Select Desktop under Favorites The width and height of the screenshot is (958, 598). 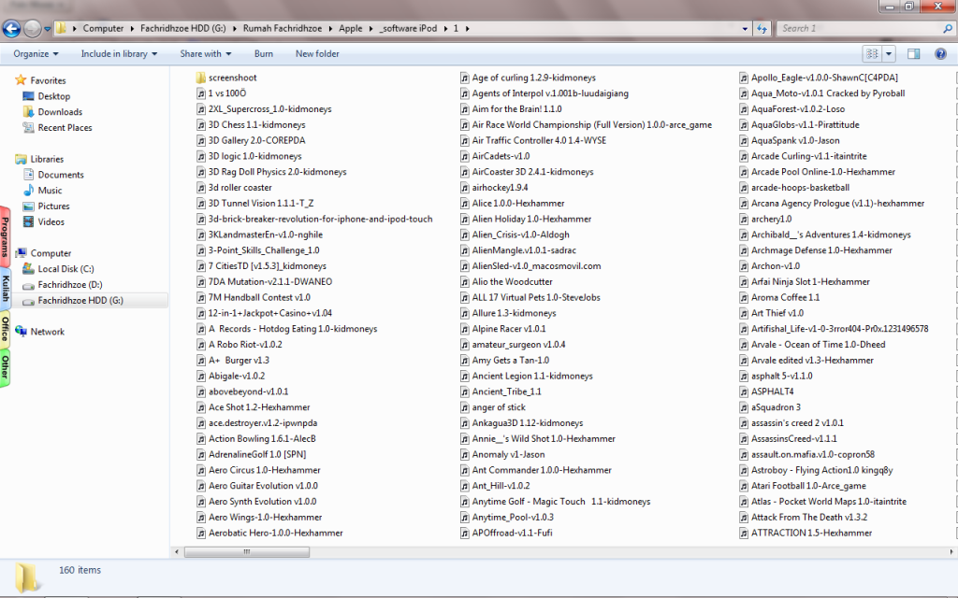pyautogui.click(x=53, y=96)
